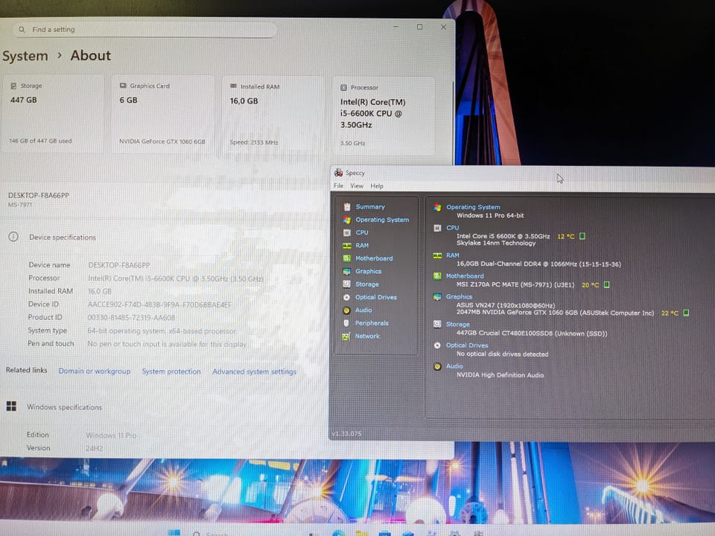Click 'ASUS VN247 (1920x1080@60Hz)' text
The width and height of the screenshot is (715, 536).
point(506,305)
